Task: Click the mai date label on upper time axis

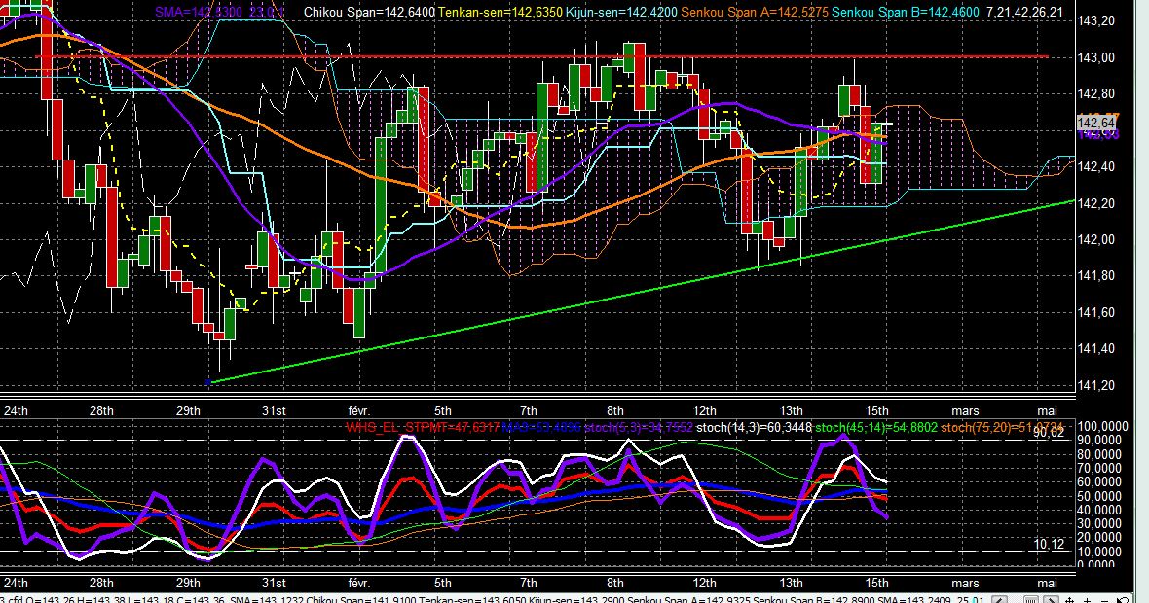Action: click(x=1048, y=410)
